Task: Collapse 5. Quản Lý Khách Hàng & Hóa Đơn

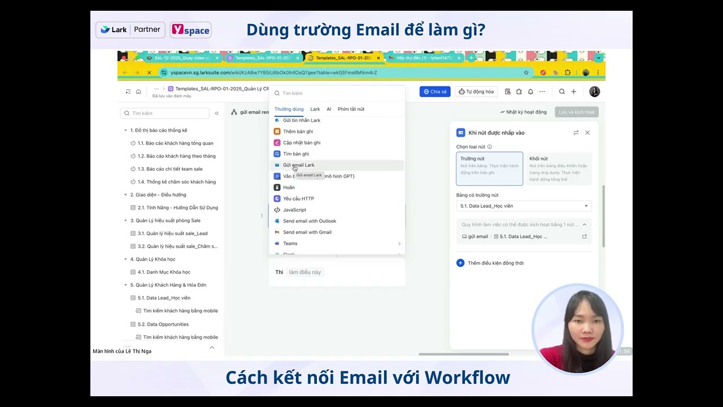Action: pyautogui.click(x=125, y=285)
